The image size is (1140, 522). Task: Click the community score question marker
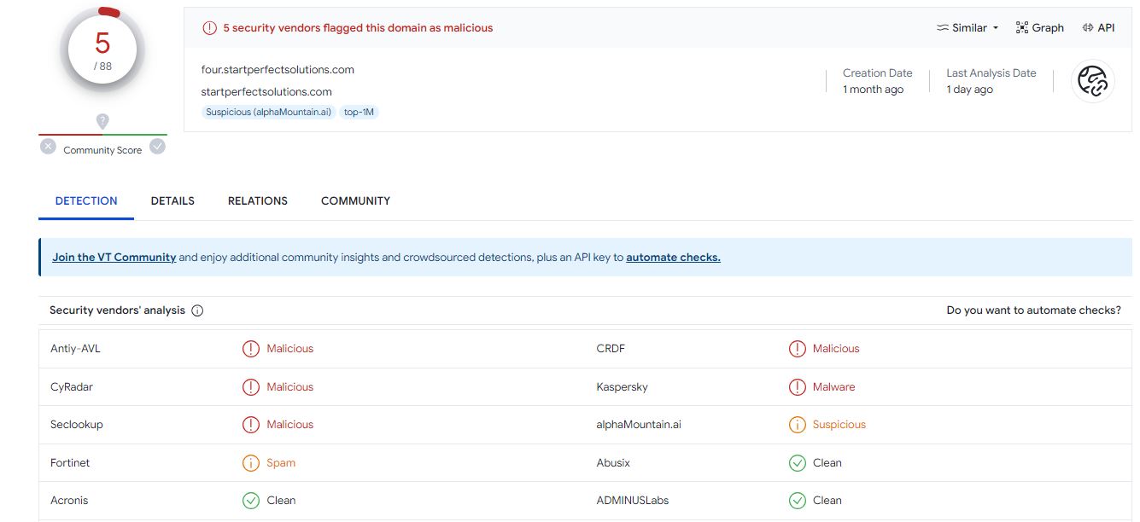(x=102, y=122)
